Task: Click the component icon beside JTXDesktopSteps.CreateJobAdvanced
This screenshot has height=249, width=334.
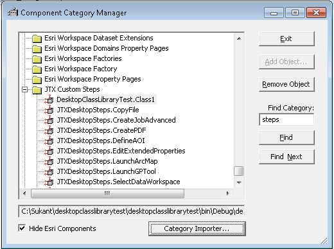Action: (49, 120)
